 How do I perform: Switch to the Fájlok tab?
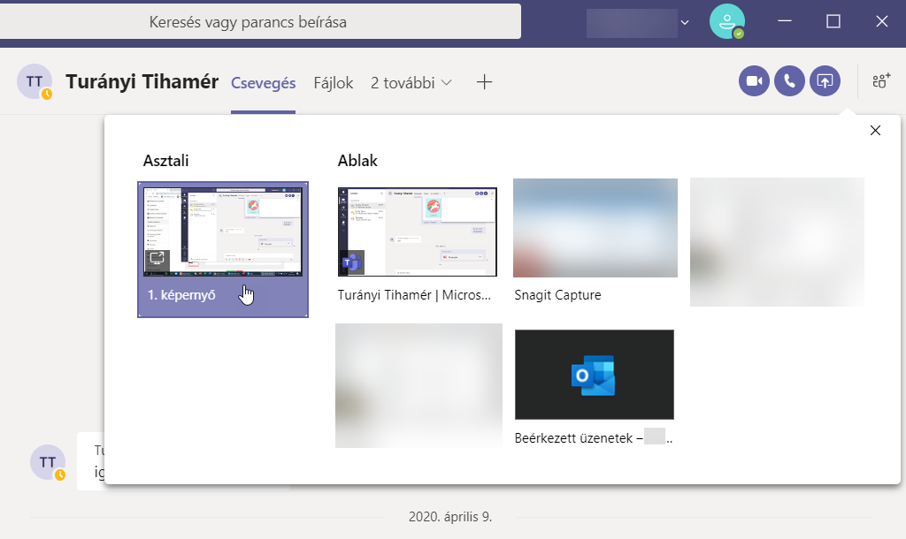[333, 82]
